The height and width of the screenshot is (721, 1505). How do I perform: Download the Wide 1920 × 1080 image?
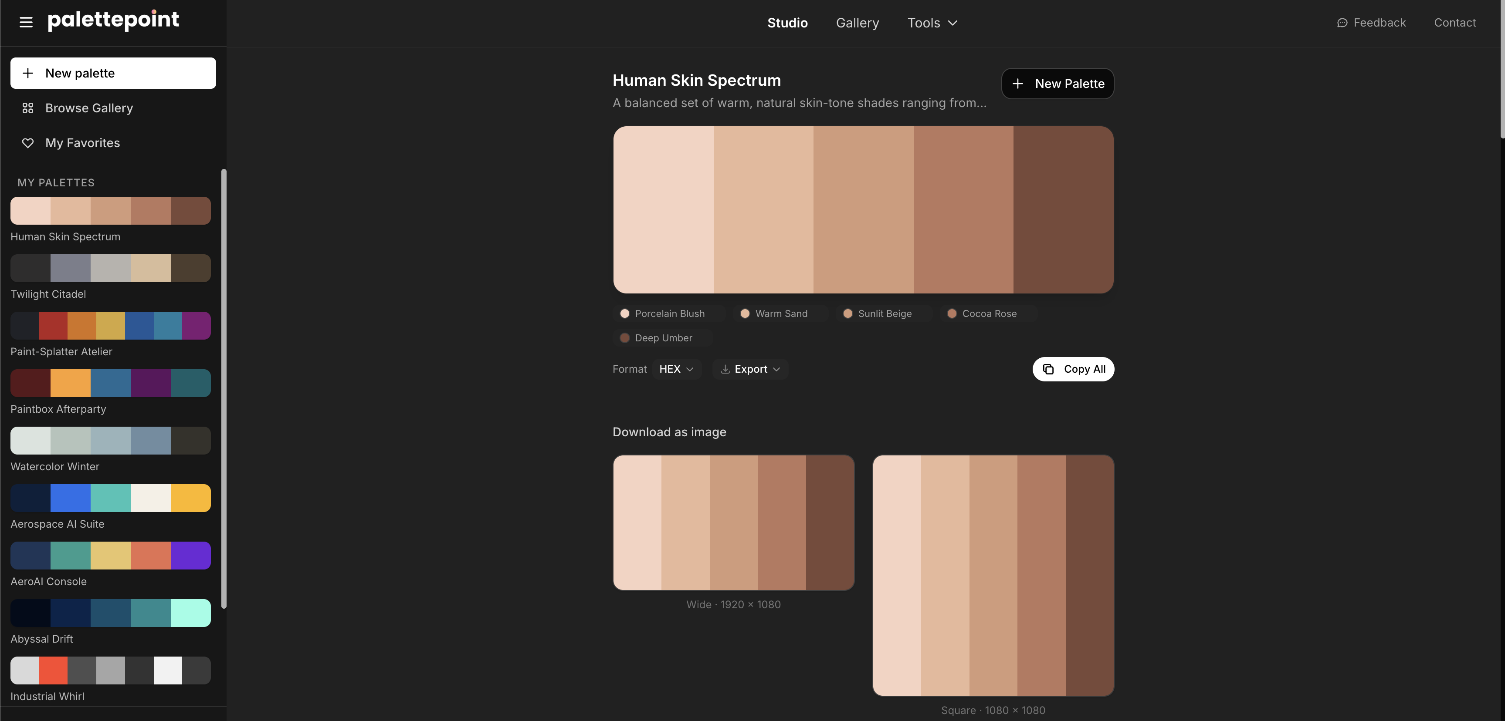pos(733,522)
